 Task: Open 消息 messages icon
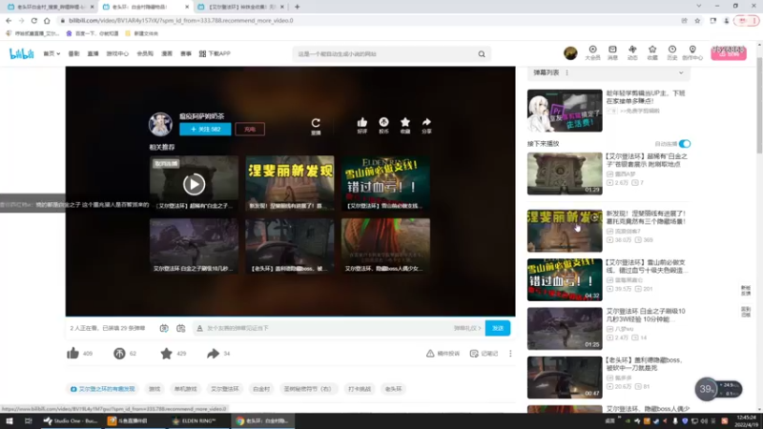click(x=612, y=52)
